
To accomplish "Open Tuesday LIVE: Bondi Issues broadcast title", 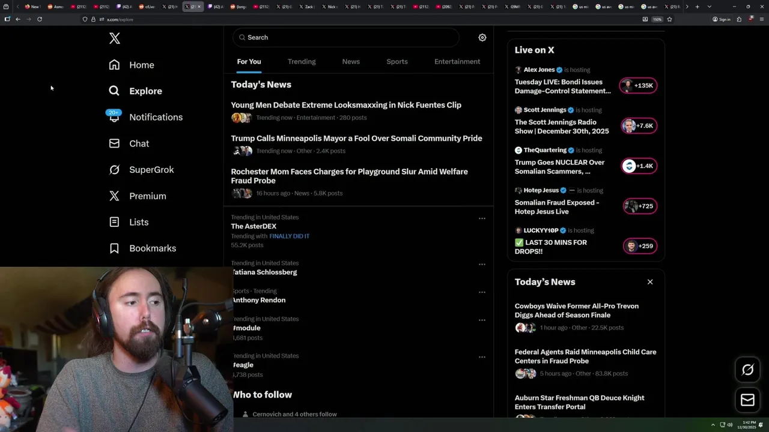I will coord(563,86).
